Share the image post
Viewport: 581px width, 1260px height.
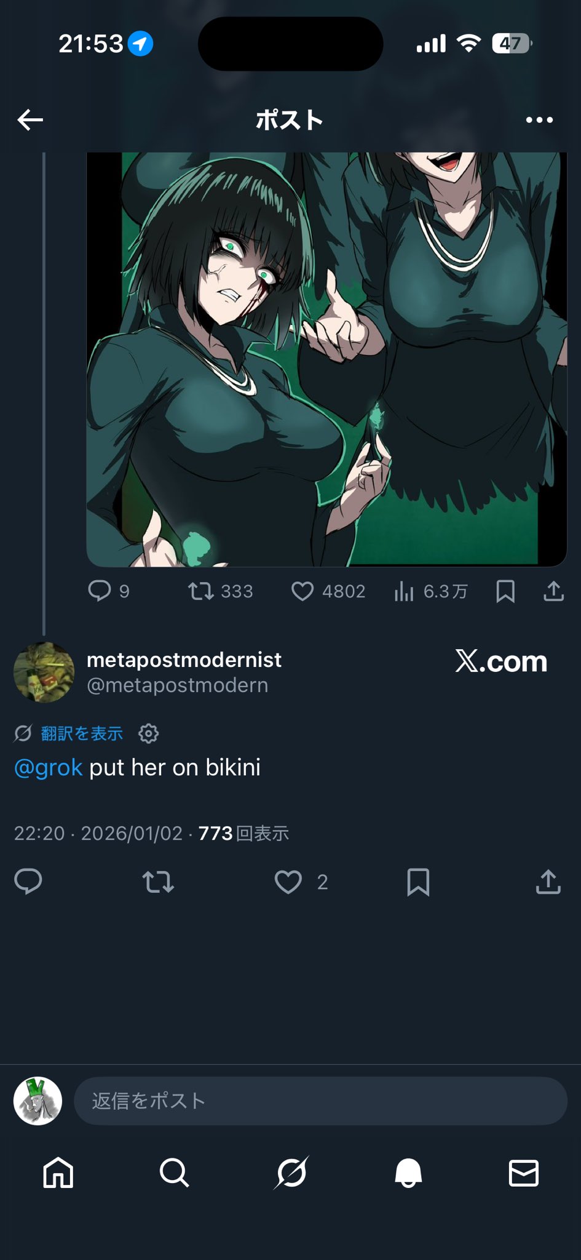click(553, 591)
